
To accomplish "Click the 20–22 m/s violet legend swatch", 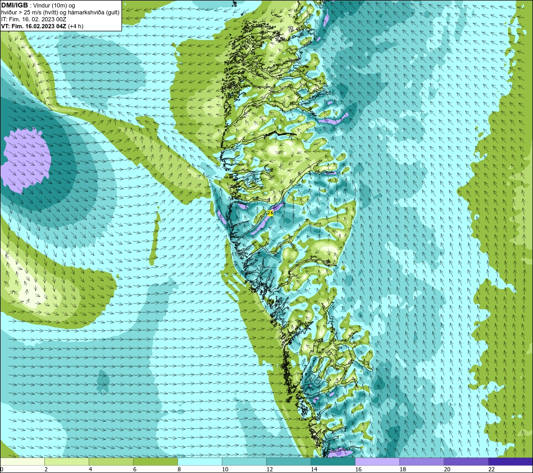I will [466, 462].
